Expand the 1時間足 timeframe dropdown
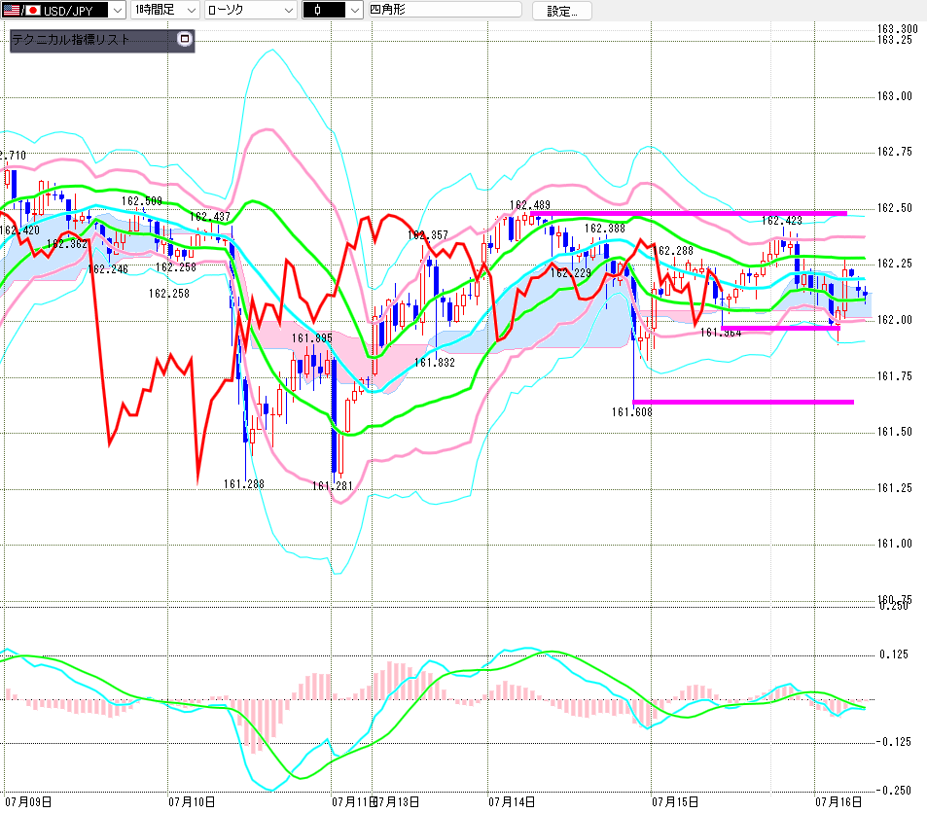The image size is (927, 813). pos(165,10)
